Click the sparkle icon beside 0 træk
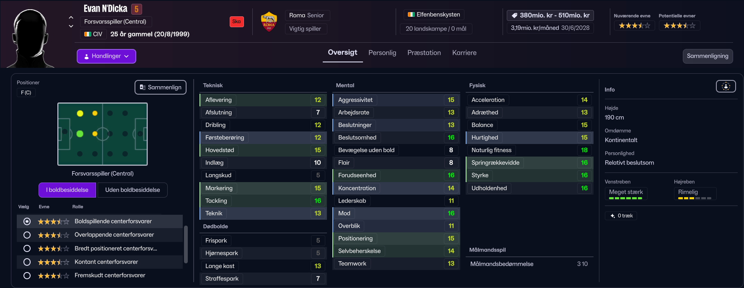Viewport: 744px width, 288px height. coord(612,216)
